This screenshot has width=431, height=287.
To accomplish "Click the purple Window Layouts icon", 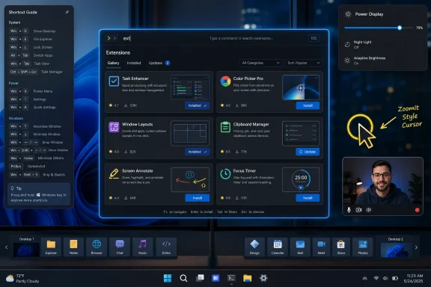I will (114, 127).
